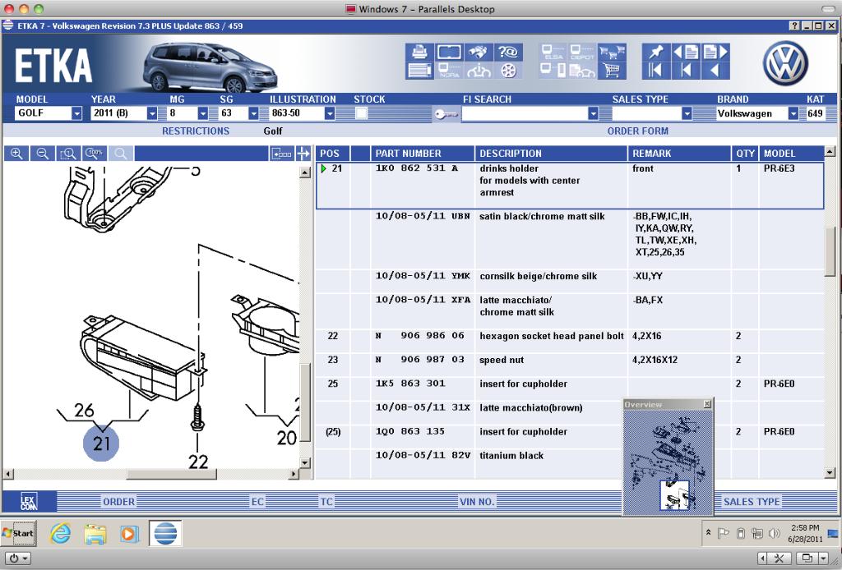Click the printer icon in the toolbar
Viewport: 842px width, 570px height.
pyautogui.click(x=419, y=52)
